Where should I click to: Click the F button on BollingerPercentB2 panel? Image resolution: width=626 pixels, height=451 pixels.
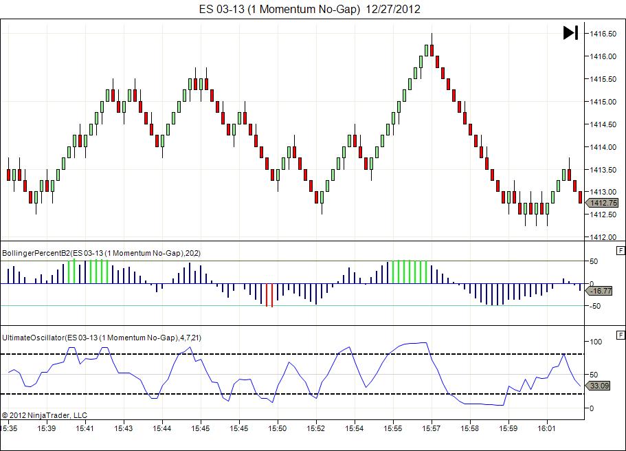coord(621,250)
